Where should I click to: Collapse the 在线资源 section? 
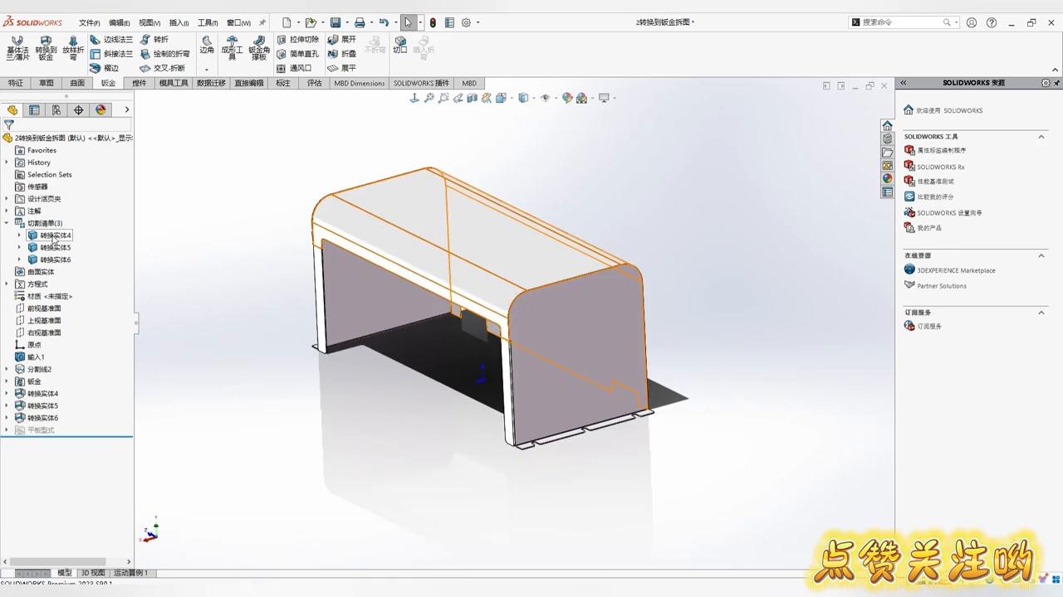tap(1041, 255)
